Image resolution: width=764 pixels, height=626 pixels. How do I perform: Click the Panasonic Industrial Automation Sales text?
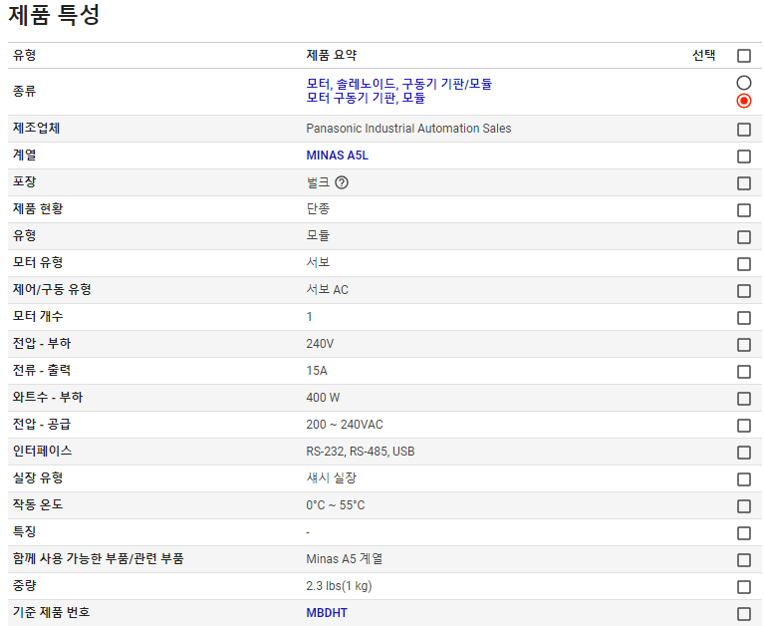408,129
